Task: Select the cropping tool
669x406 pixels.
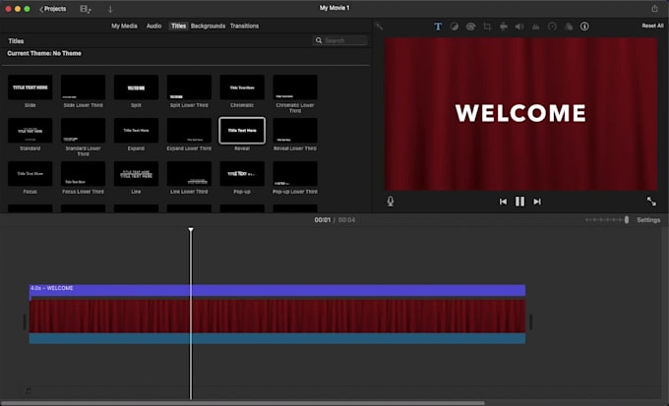Action: coord(487,27)
